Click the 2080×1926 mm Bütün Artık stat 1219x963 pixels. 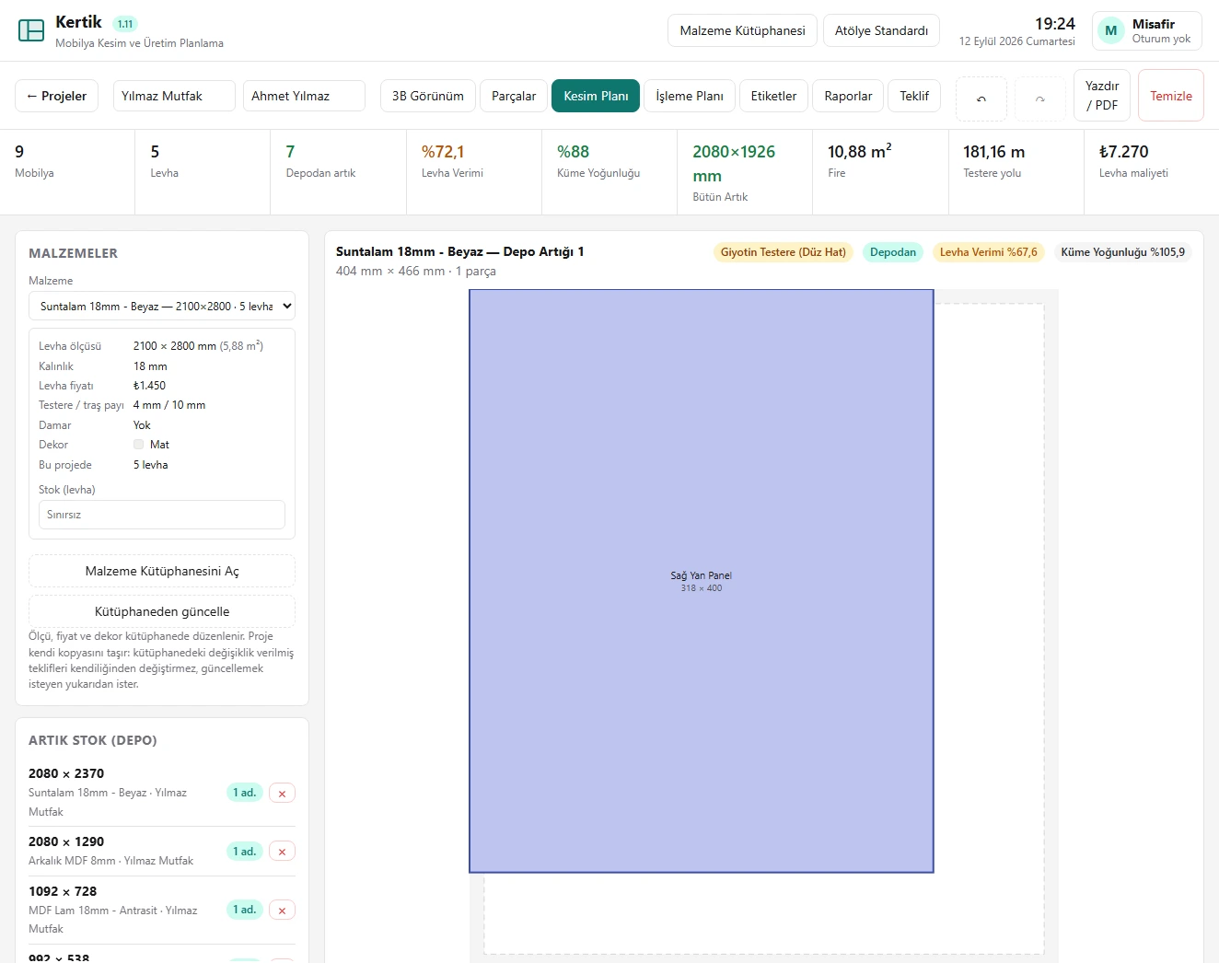tap(745, 172)
